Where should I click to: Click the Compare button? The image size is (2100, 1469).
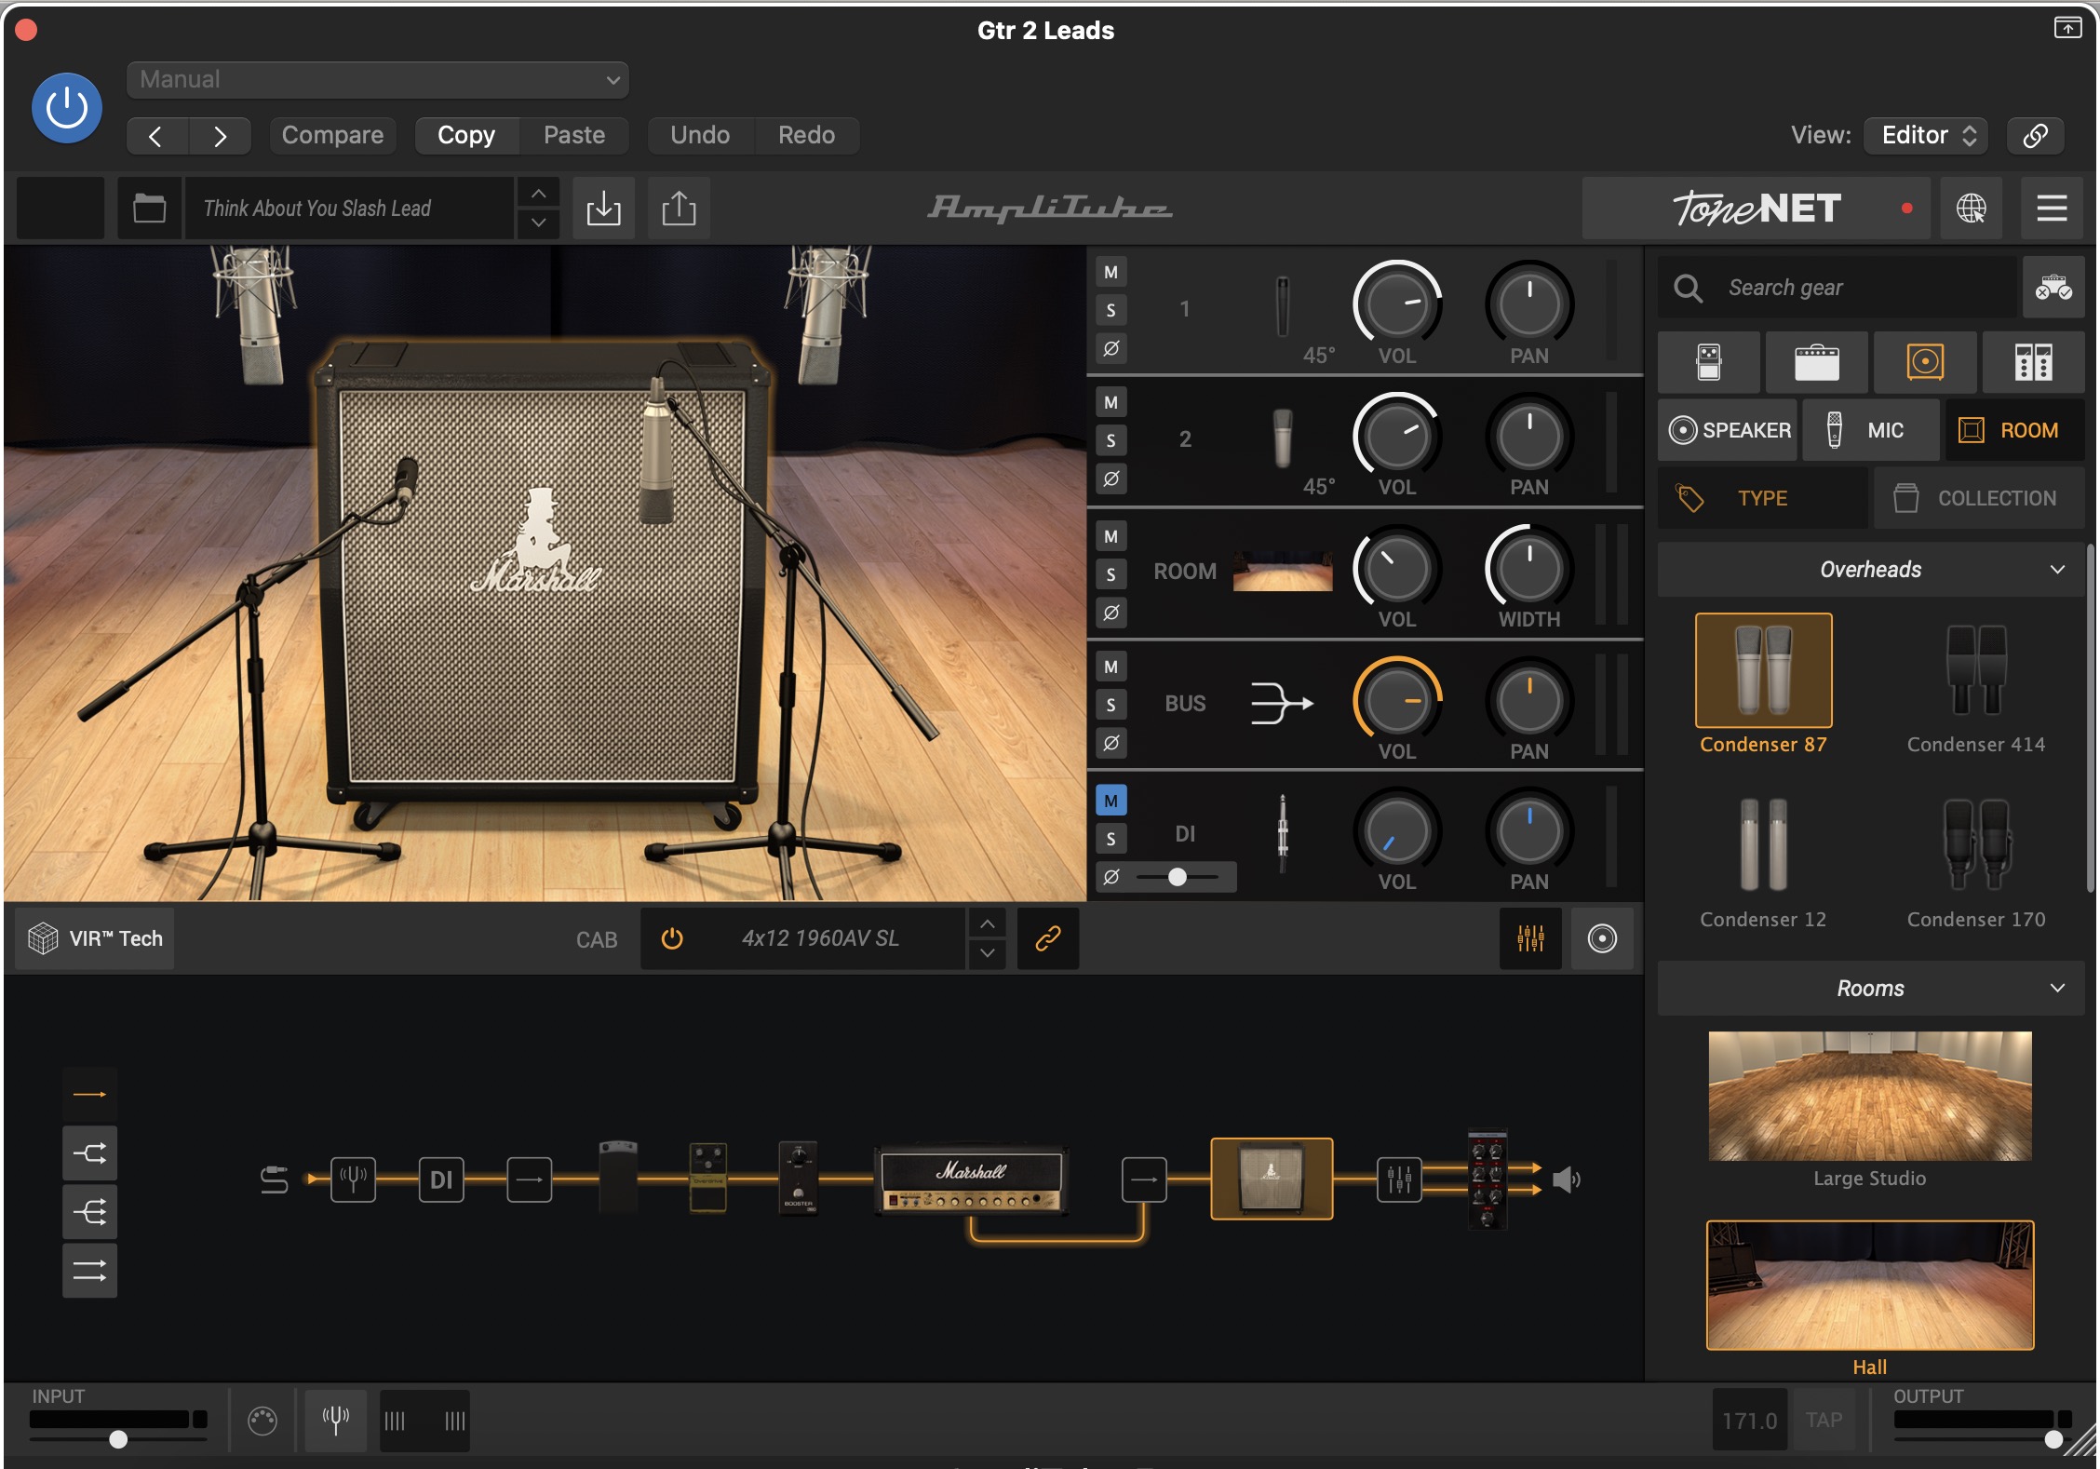pos(332,136)
